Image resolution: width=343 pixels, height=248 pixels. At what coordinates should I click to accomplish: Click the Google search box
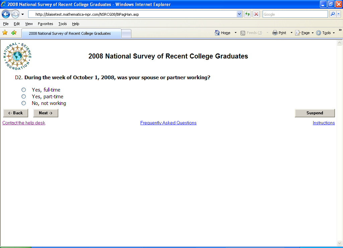click(295, 14)
